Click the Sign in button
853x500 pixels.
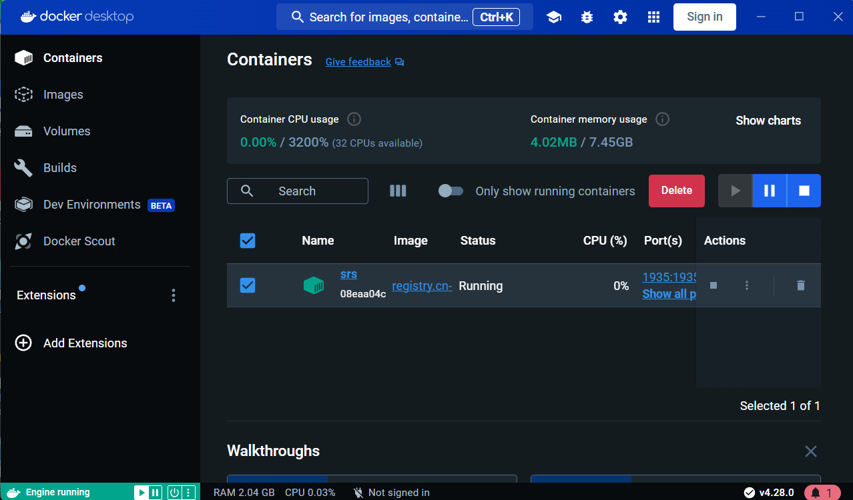tap(704, 17)
